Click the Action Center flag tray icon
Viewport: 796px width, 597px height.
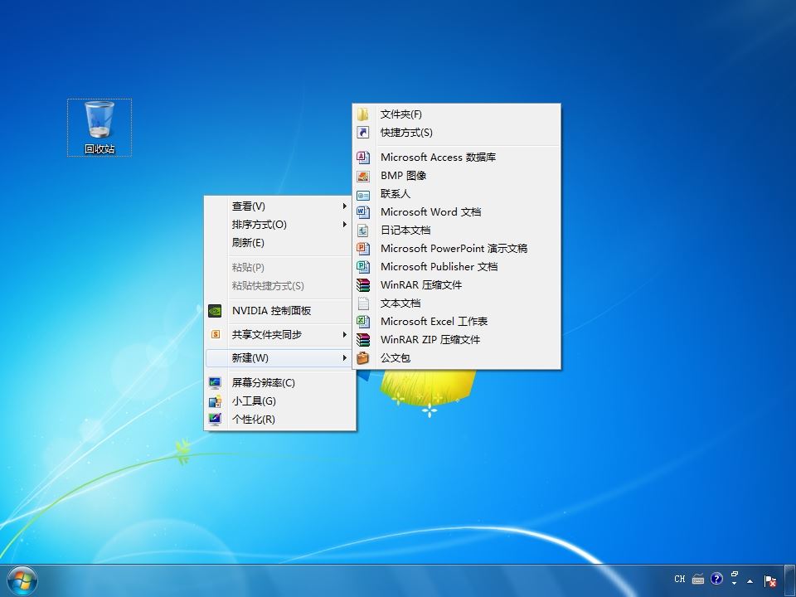click(770, 580)
